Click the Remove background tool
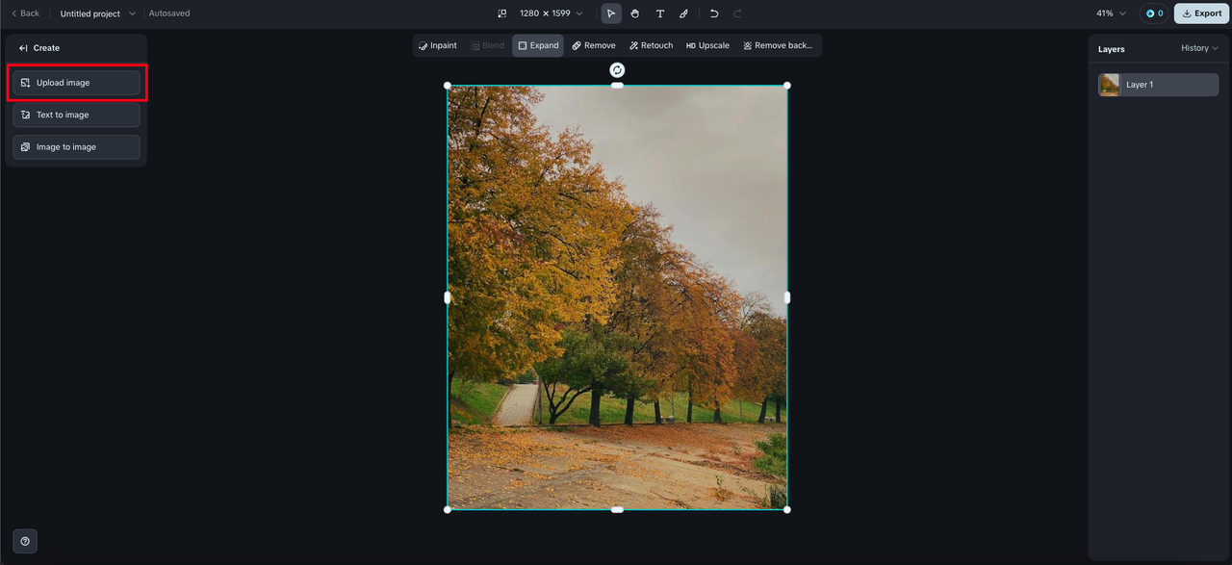 778,45
